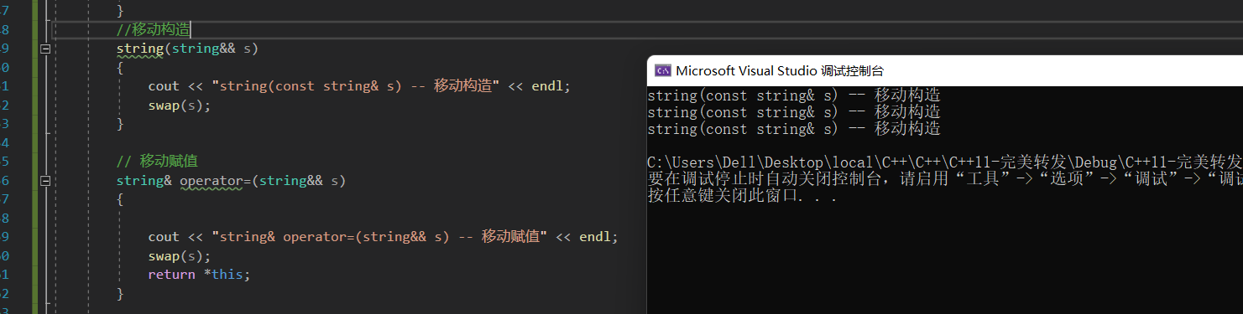Click the underlined string constructor name
The image size is (1243, 314).
140,49
